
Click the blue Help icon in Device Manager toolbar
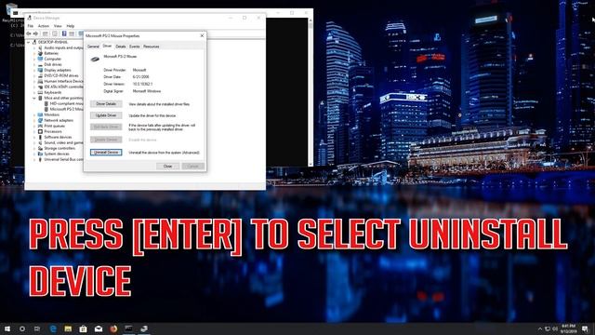click(x=64, y=33)
